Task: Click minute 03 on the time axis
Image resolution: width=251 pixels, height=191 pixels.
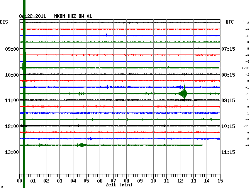Action: 60,181
